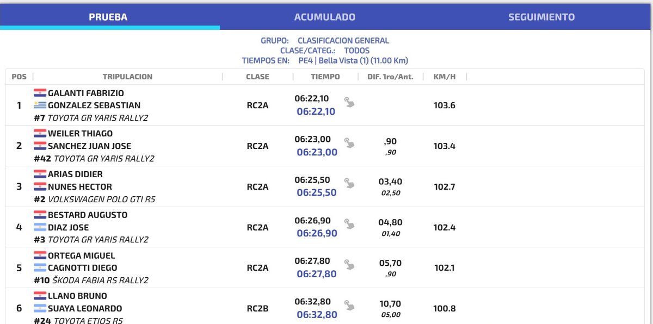Select car #2 VOLKSWAGEN POLO GTI R5
This screenshot has height=324, width=653.
95,200
